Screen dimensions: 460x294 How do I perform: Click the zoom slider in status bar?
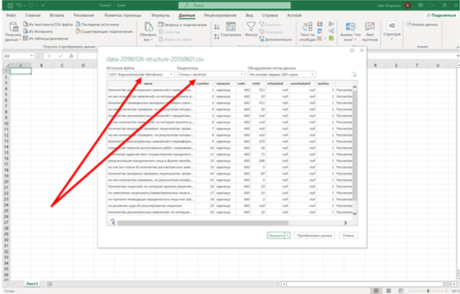[428, 291]
